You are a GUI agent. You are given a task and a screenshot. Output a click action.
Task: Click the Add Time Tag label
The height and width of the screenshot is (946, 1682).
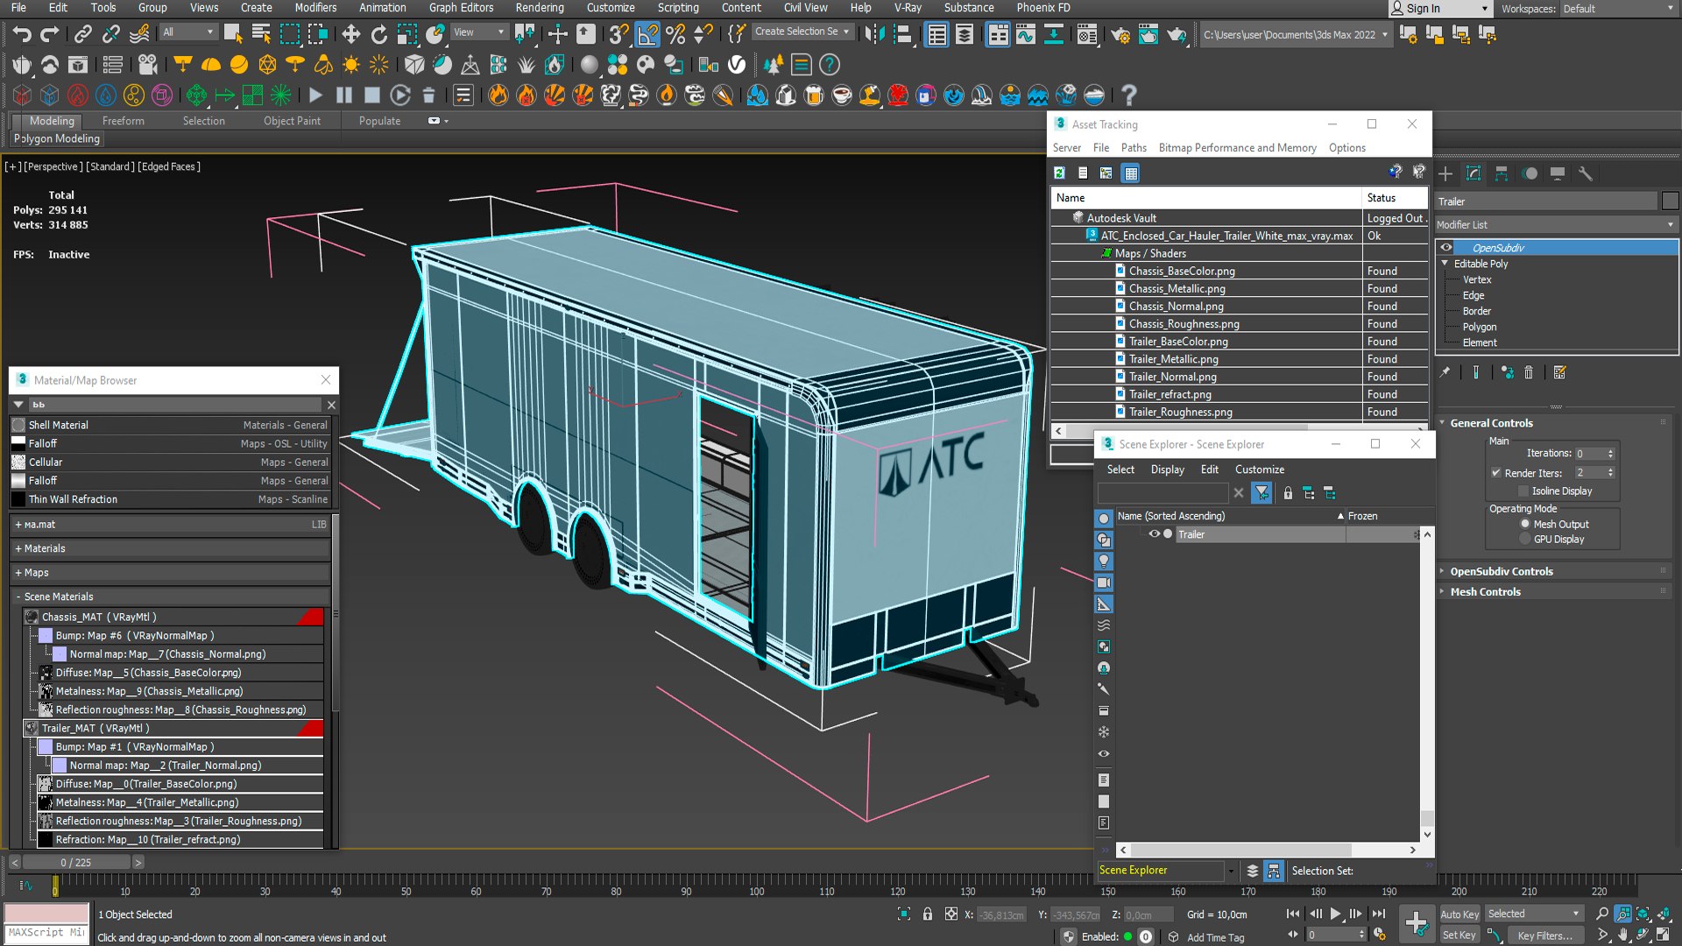(1215, 937)
